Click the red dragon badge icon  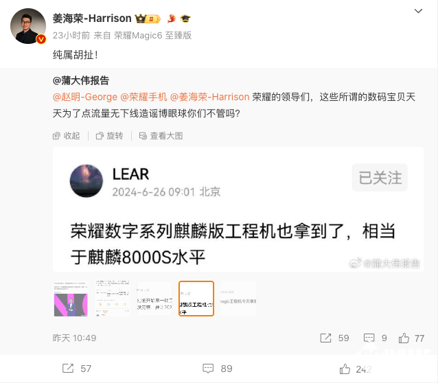click(171, 19)
